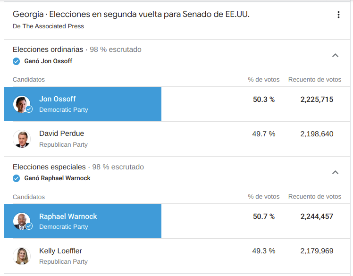This screenshot has height=276, width=353.
Task: Select the Kelly Loeffler candidate name
Action: point(60,251)
